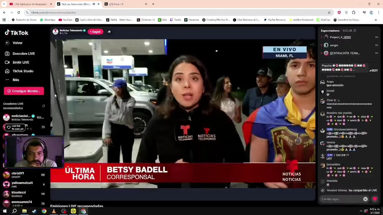Share the live stream via arrow icon
Screen dimensions: 383x215
109,32
